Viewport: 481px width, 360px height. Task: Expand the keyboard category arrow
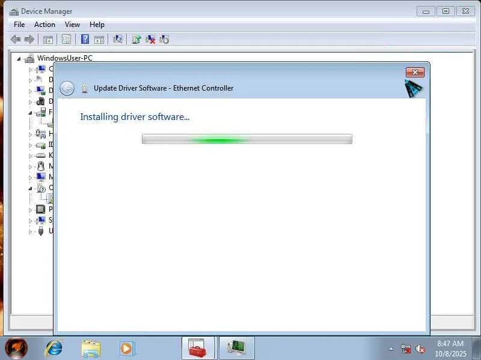tap(30, 156)
